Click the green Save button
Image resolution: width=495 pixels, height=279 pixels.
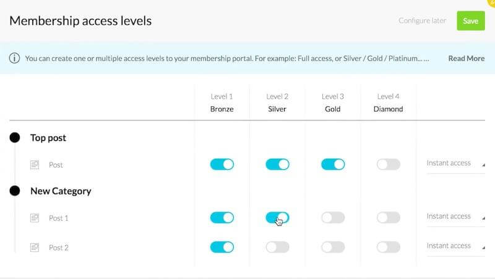[x=471, y=21]
